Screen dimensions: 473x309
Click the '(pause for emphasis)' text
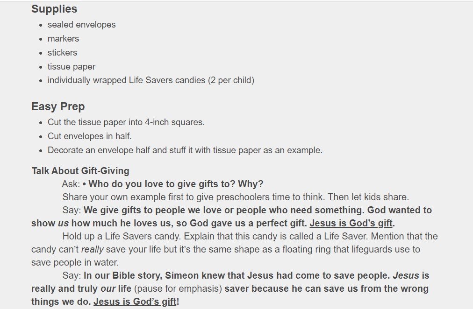point(178,288)
